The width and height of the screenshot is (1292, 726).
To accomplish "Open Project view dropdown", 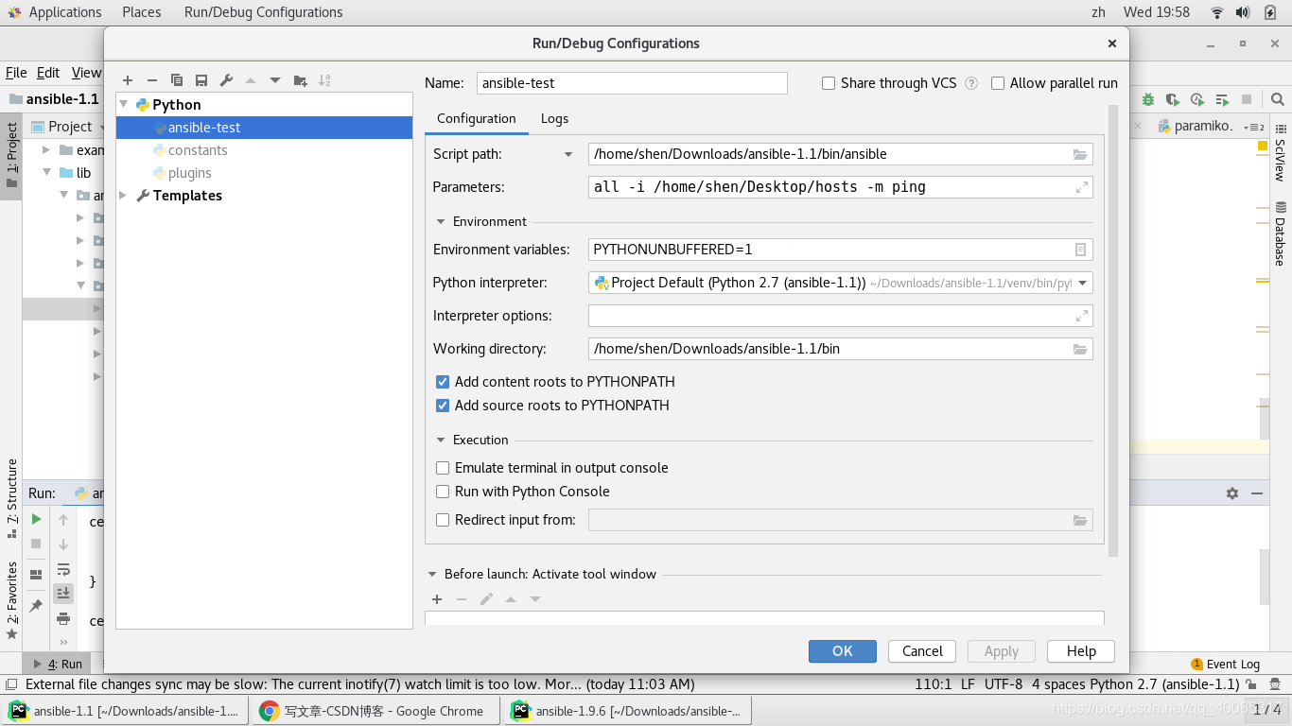I will (70, 127).
